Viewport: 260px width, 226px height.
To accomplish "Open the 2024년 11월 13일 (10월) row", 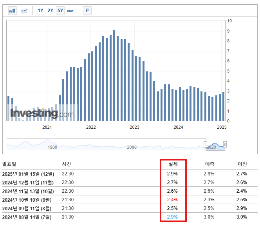I will point(130,191).
